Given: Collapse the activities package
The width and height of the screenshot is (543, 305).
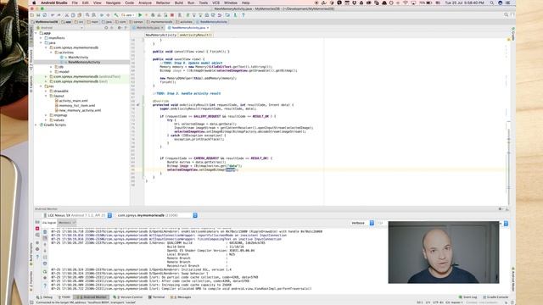Looking at the screenshot, I should coord(51,53).
